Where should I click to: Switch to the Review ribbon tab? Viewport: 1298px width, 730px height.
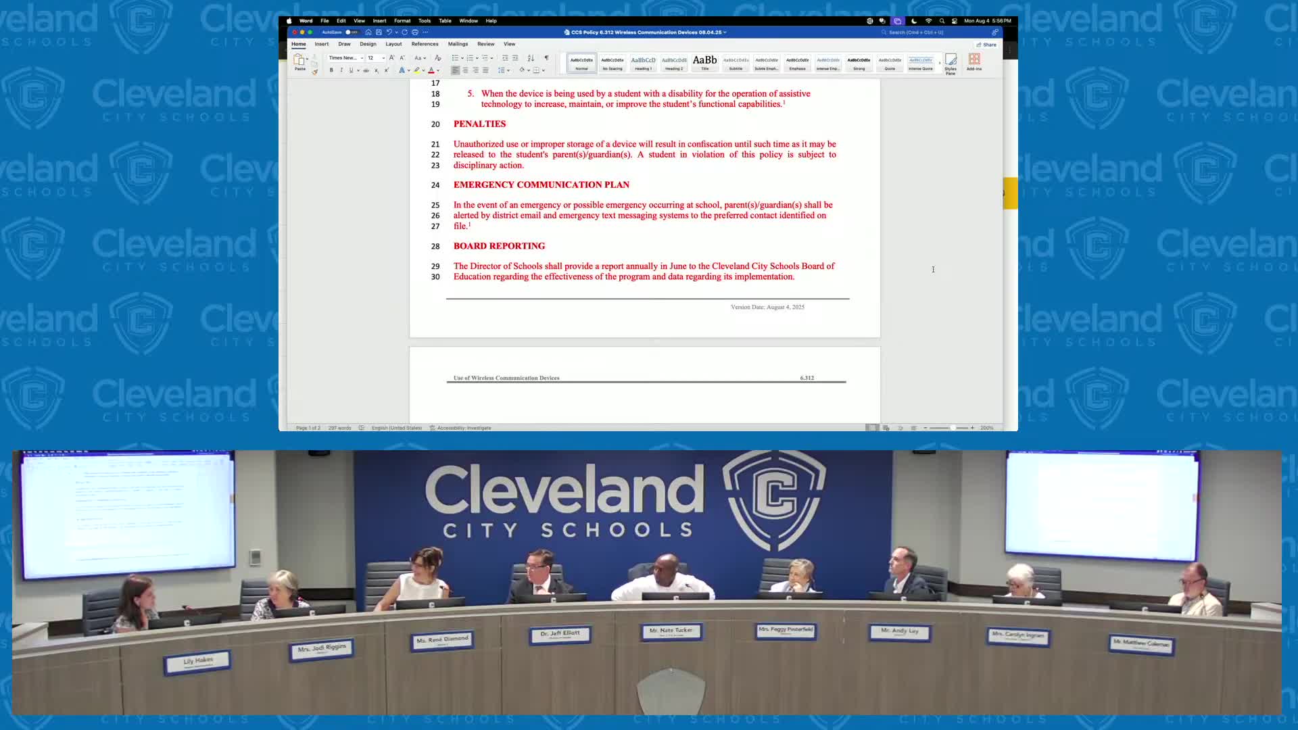[x=485, y=44]
